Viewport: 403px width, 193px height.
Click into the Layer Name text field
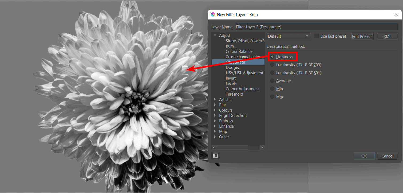[316, 27]
